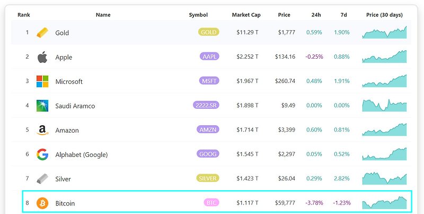The height and width of the screenshot is (214, 424).
Task: Open the Apple name link
Action: (64, 58)
